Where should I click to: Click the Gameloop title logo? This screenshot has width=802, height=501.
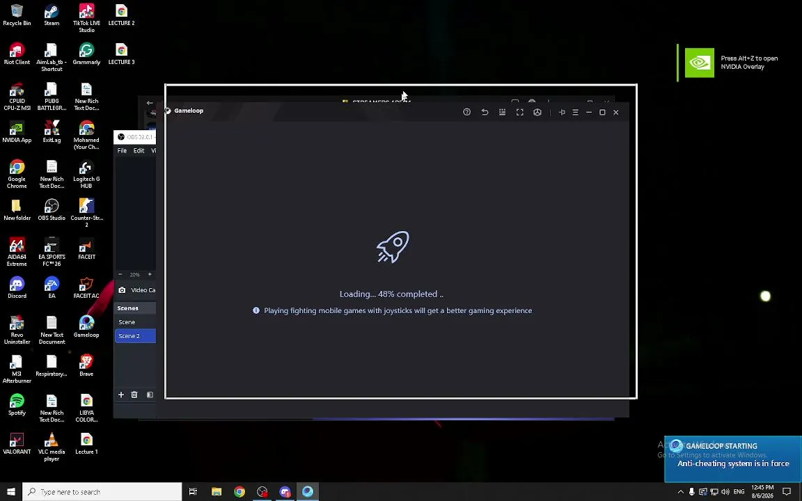pos(168,111)
